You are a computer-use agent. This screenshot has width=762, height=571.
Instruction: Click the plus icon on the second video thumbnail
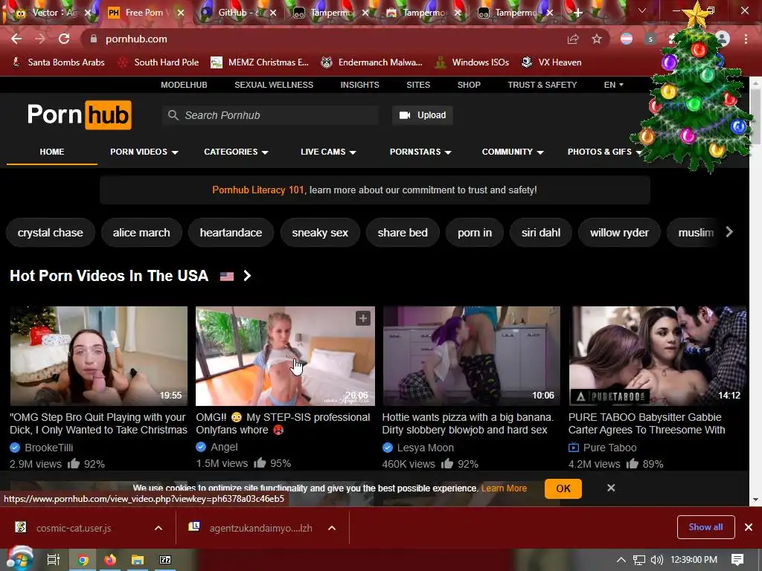point(363,318)
